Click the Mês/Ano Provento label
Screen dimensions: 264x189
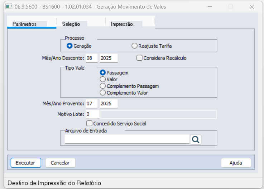[x=63, y=103]
